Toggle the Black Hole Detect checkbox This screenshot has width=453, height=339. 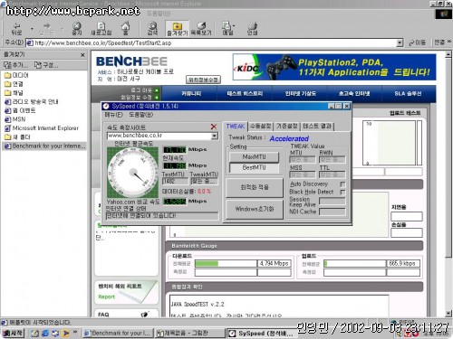coord(342,192)
